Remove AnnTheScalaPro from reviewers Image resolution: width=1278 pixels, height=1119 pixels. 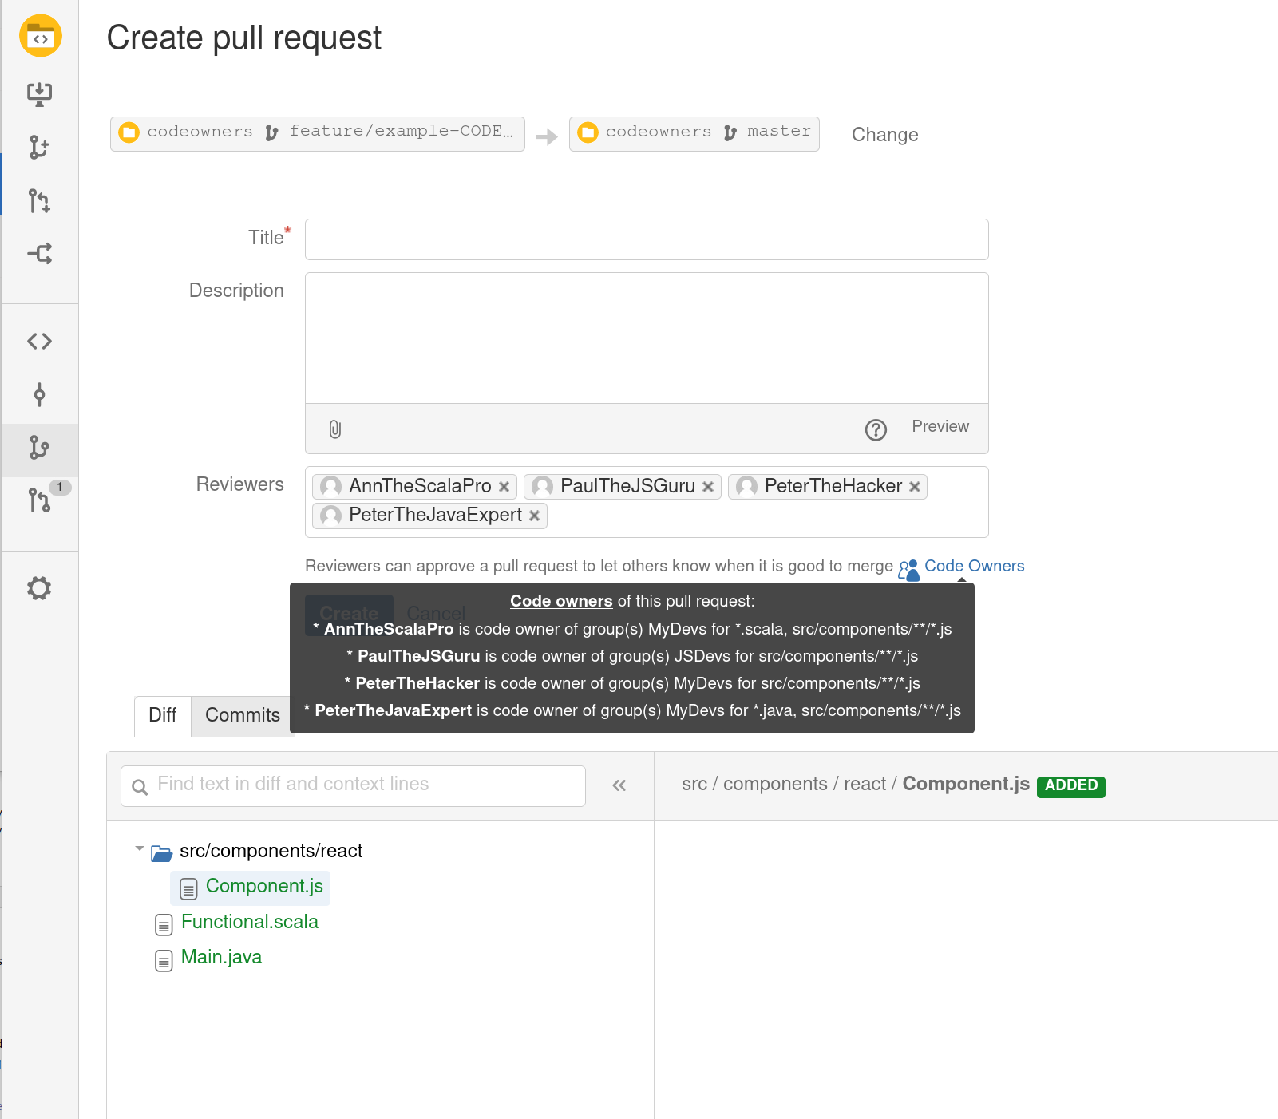pos(504,486)
